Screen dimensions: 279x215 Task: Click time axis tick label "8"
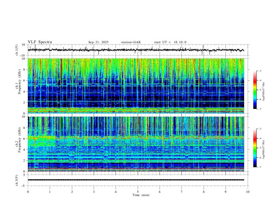click(204, 192)
